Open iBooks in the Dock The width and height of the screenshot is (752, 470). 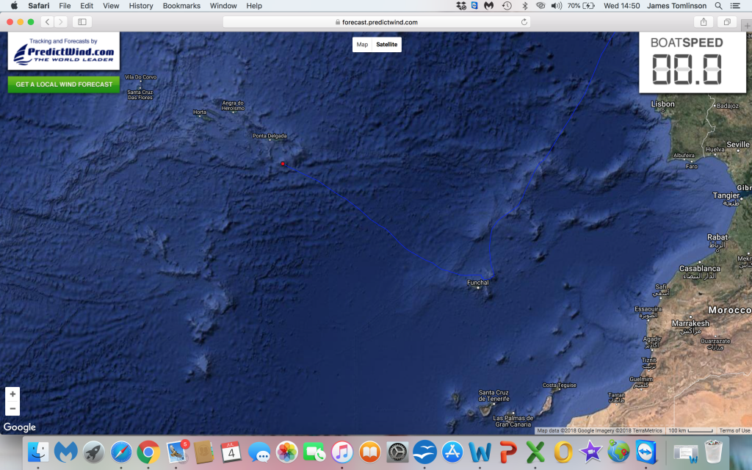(370, 452)
